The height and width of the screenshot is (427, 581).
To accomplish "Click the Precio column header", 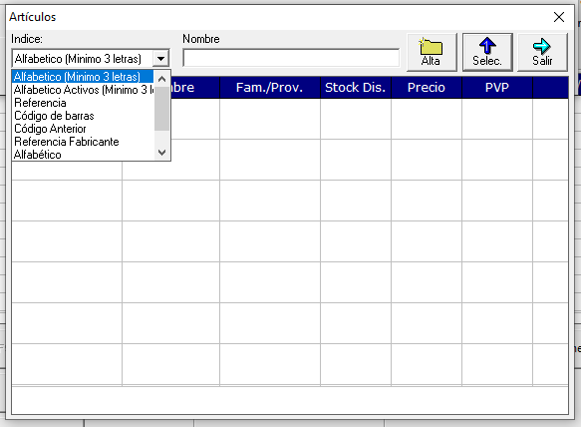I will pyautogui.click(x=427, y=88).
